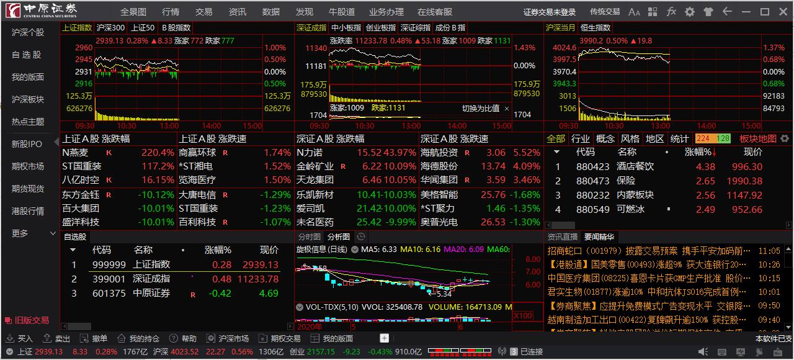
Task: Open 期权交易 shortcut in bottom toolbar
Action: pyautogui.click(x=280, y=339)
